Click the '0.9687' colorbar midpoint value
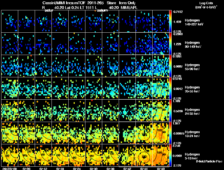224x170 pixels. pos(178,66)
